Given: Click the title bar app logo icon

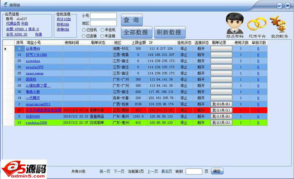Looking at the screenshot, I should tap(6, 5).
